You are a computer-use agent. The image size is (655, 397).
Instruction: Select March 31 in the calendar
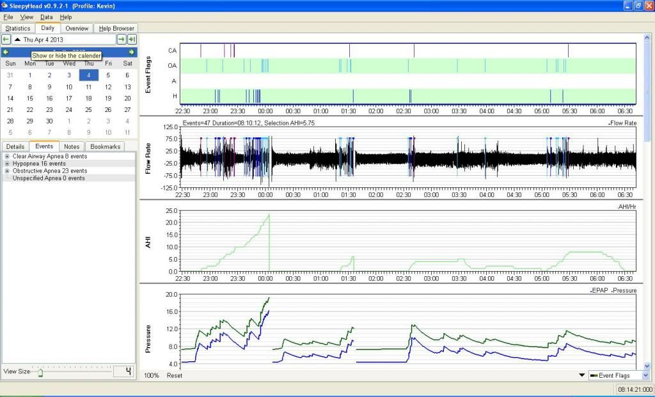(x=10, y=75)
